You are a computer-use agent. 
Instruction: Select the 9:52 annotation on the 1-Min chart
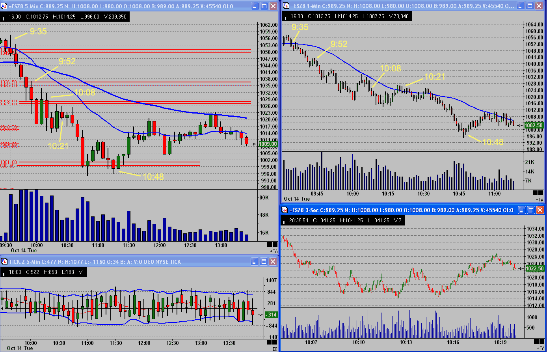pyautogui.click(x=339, y=44)
